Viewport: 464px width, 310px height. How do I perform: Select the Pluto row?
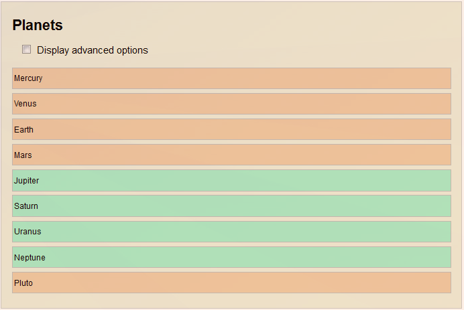[x=231, y=283]
